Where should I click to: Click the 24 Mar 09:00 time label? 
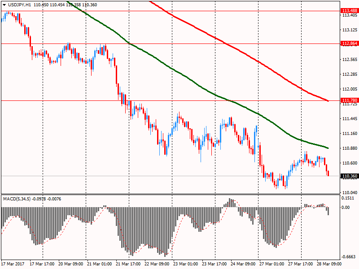pyautogui.click(x=243, y=264)
